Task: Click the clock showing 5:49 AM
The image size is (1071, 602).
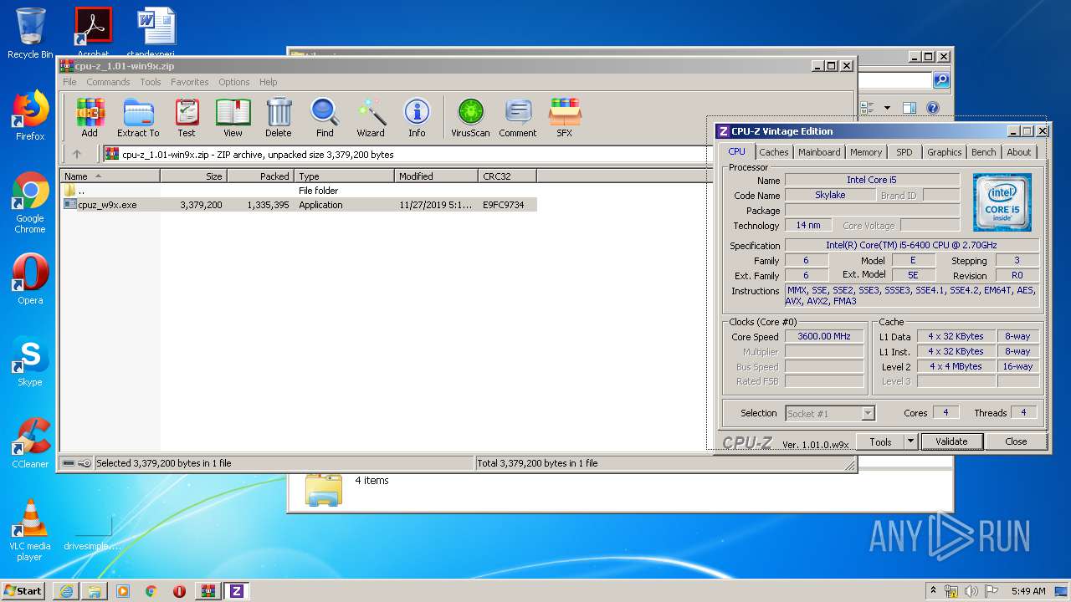Action: pyautogui.click(x=1028, y=591)
